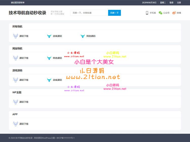Click 源码下载 bull icon under 所有导航

pyautogui.click(x=15, y=36)
